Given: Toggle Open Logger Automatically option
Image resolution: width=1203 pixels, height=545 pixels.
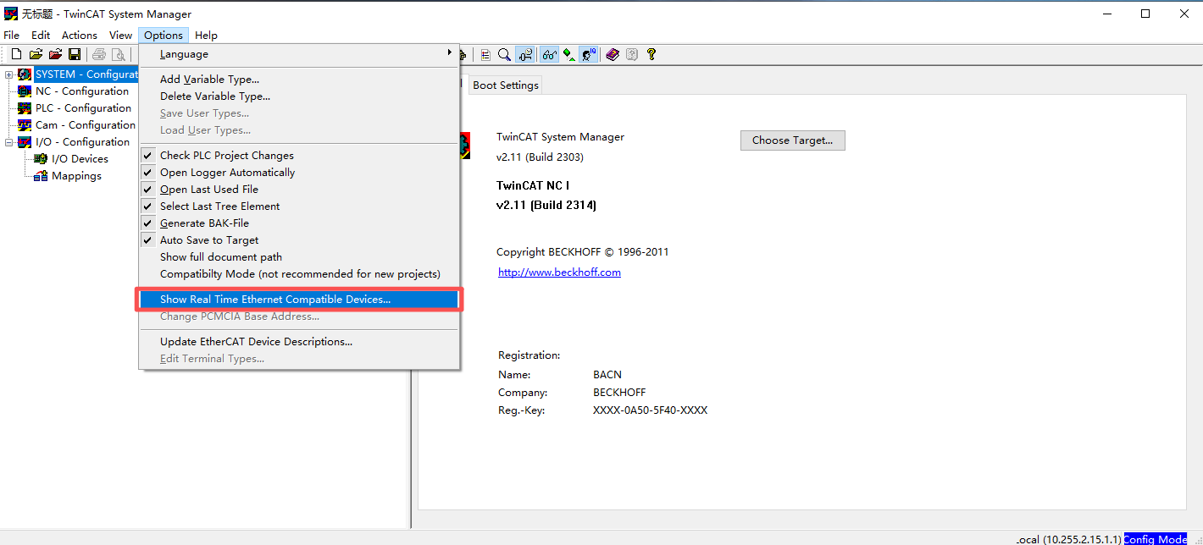Looking at the screenshot, I should pyautogui.click(x=299, y=173).
